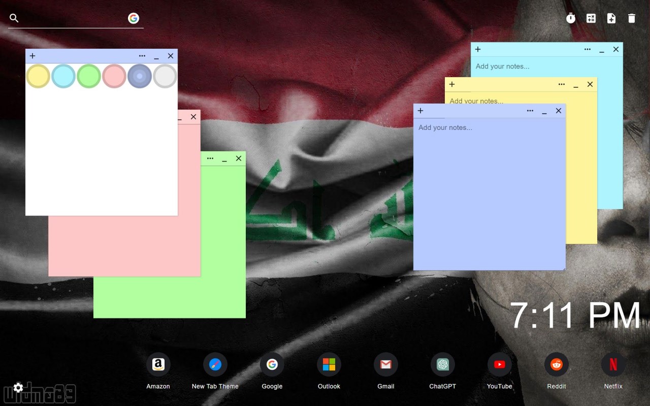This screenshot has width=650, height=406.
Task: Click into the cyan note text area
Action: [x=546, y=66]
